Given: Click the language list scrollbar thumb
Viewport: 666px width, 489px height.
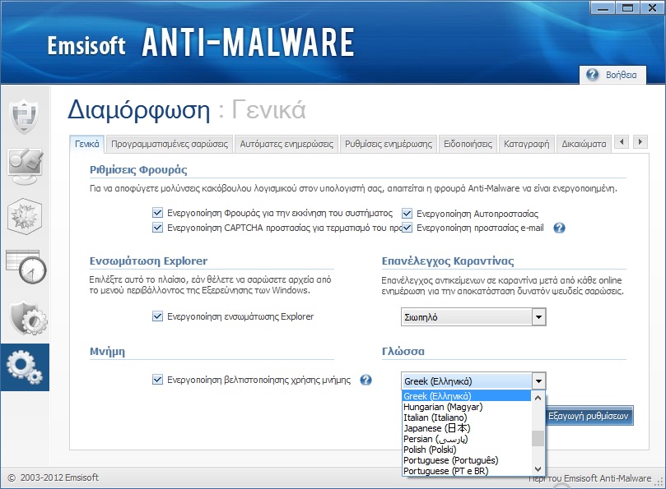Looking at the screenshot, I should click(538, 439).
